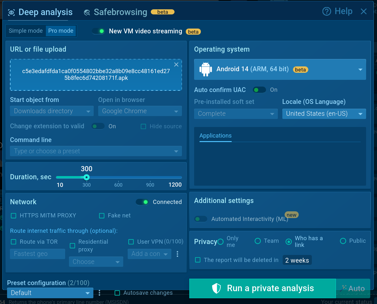Toggle Auto confirm UAC switch
This screenshot has height=304, width=377.
[260, 90]
